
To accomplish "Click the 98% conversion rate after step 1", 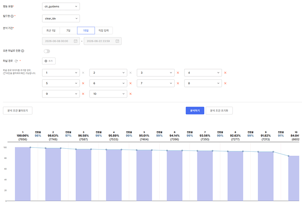I will 38,136.
